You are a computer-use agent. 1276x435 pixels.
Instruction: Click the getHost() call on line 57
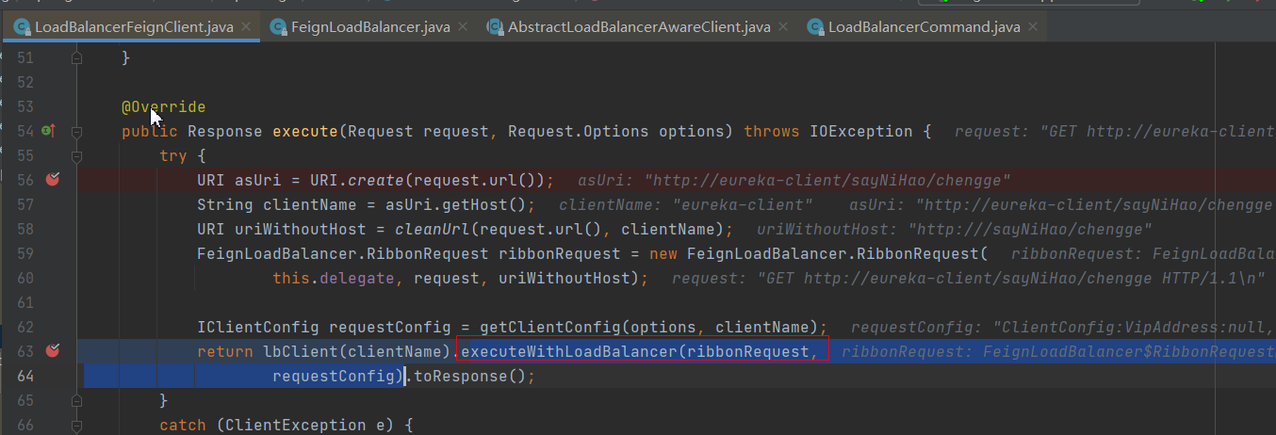493,204
